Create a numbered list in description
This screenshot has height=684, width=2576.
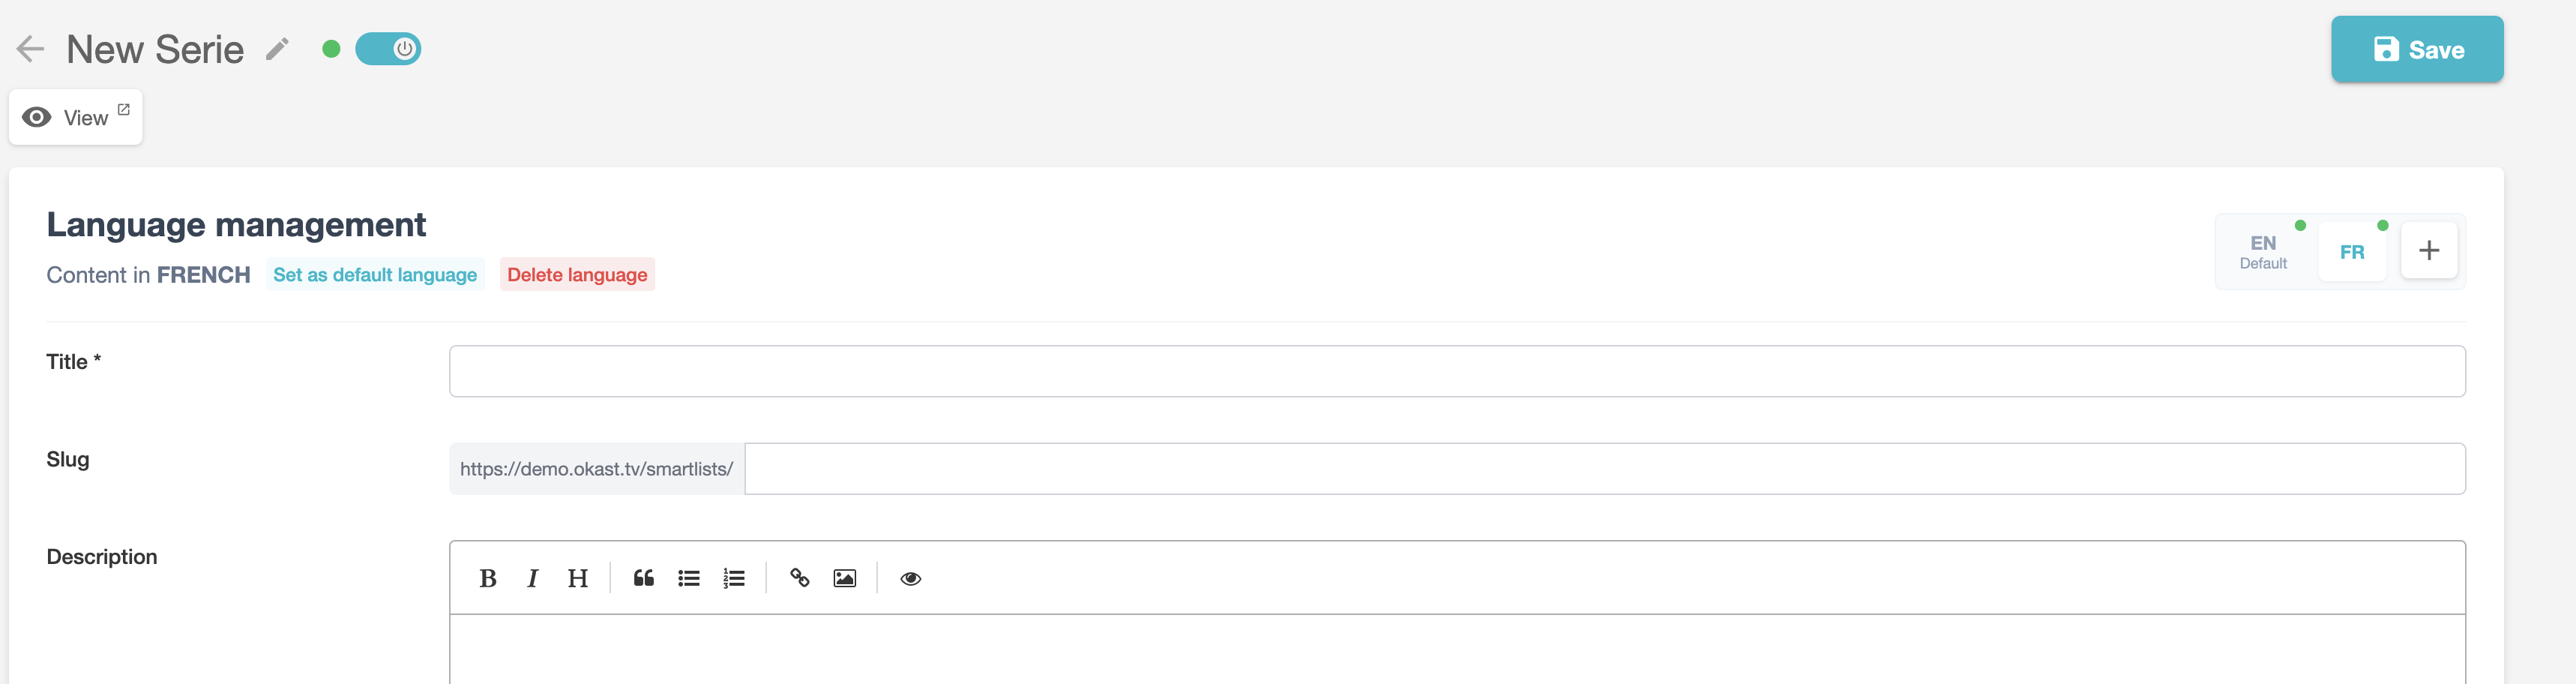pos(734,578)
